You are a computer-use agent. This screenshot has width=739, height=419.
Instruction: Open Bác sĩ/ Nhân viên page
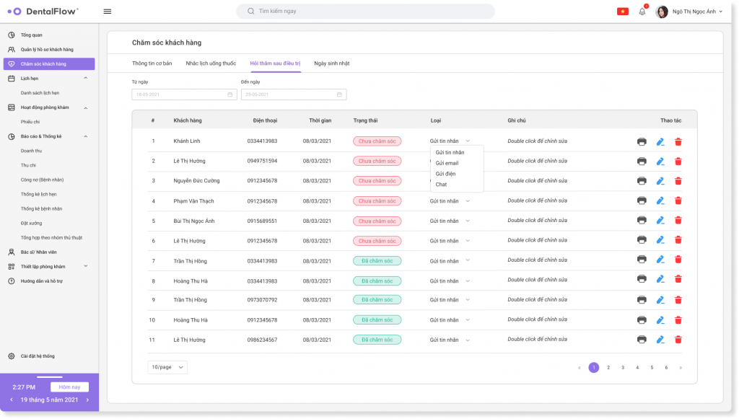[x=38, y=252]
